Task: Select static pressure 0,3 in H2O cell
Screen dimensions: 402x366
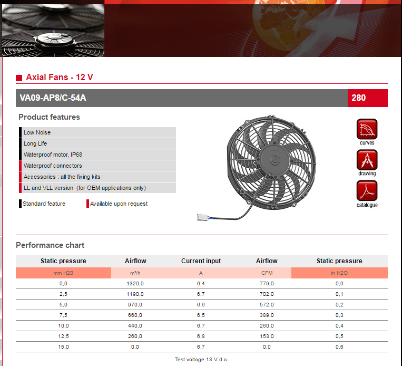Action: point(339,315)
